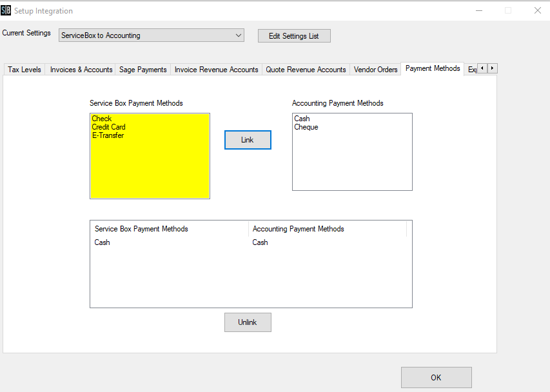Screen dimensions: 550x392
Task: Click the tab strip left scroll arrow
Action: tap(482, 68)
